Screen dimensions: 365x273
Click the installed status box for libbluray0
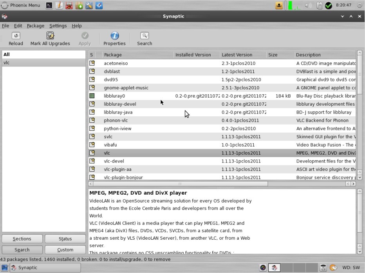92,96
